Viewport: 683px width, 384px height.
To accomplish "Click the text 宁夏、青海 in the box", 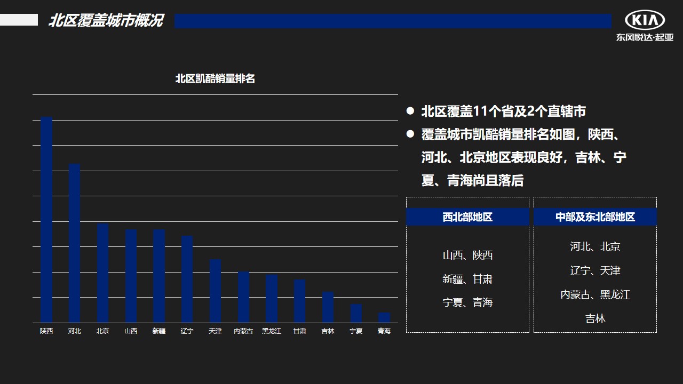I will [x=467, y=302].
